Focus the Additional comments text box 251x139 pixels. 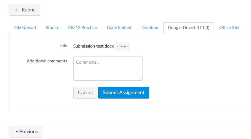[108, 68]
